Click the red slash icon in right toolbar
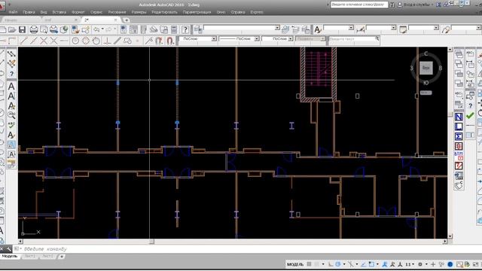 [x=459, y=166]
